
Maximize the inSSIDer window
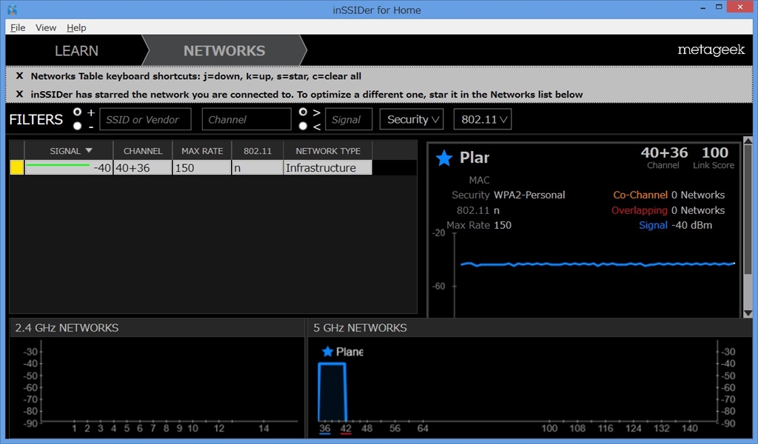[x=719, y=7]
